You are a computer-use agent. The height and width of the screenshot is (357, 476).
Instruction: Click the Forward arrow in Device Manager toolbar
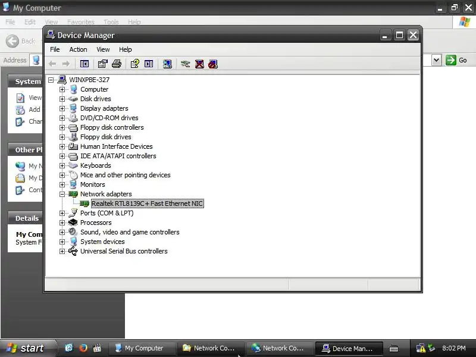pyautogui.click(x=66, y=64)
